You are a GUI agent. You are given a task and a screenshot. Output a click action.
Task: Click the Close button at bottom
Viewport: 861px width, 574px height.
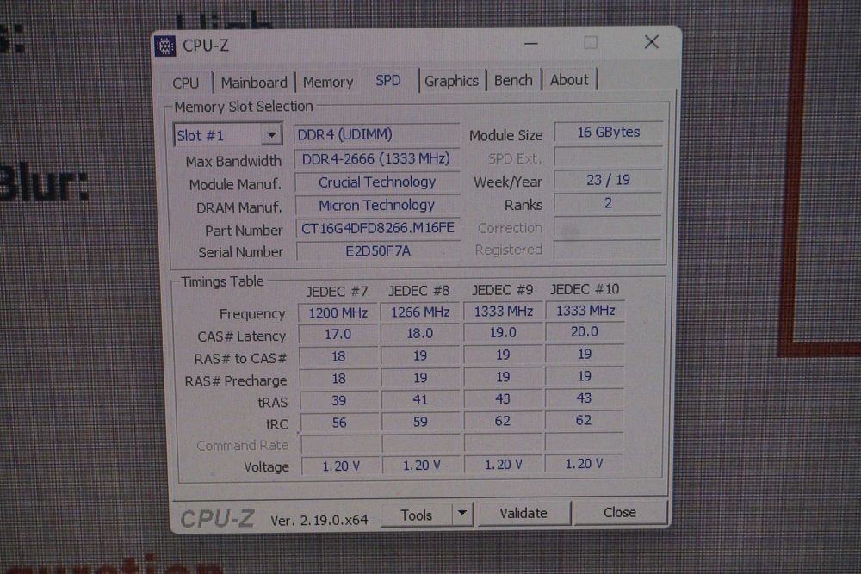620,513
